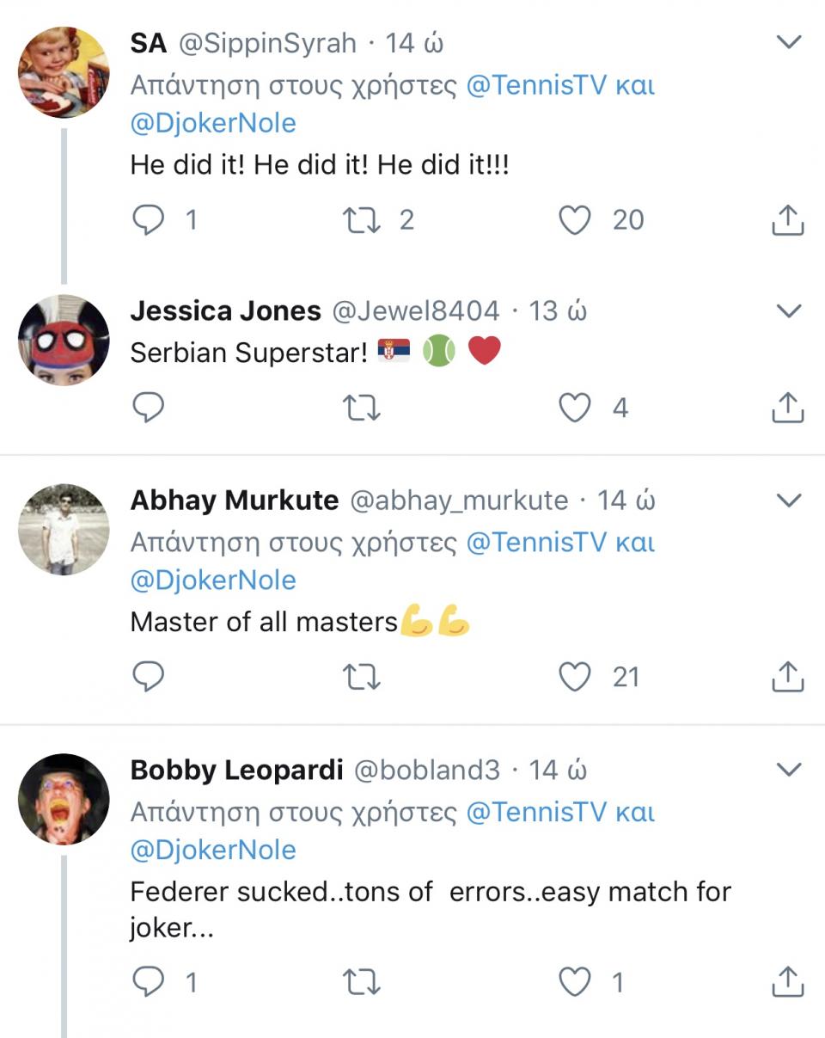825x1038 pixels.
Task: Like Jessica Jones' Serbian Superstar tweet
Action: click(575, 408)
